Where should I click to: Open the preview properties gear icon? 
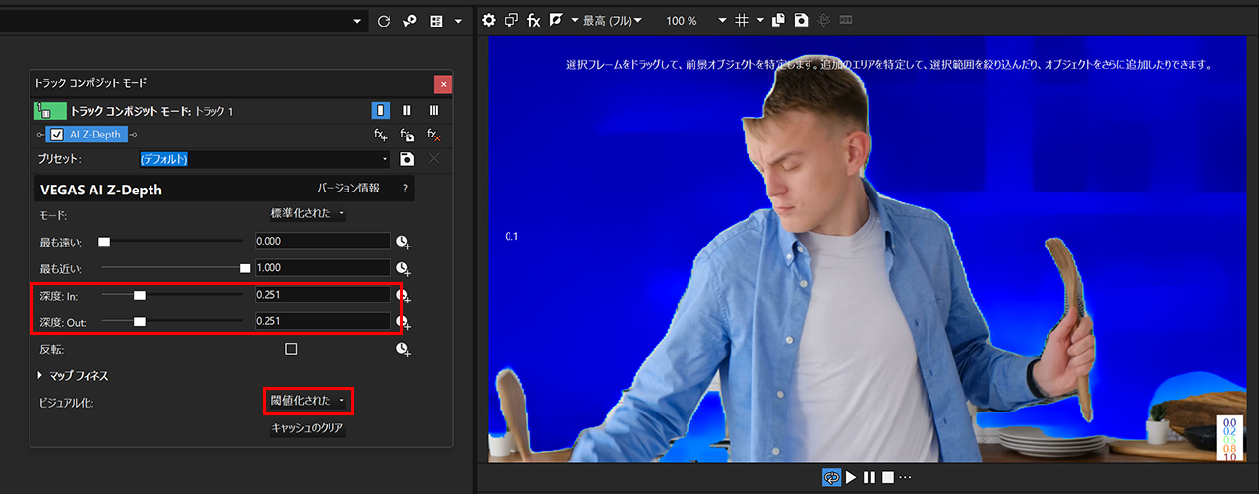[490, 20]
